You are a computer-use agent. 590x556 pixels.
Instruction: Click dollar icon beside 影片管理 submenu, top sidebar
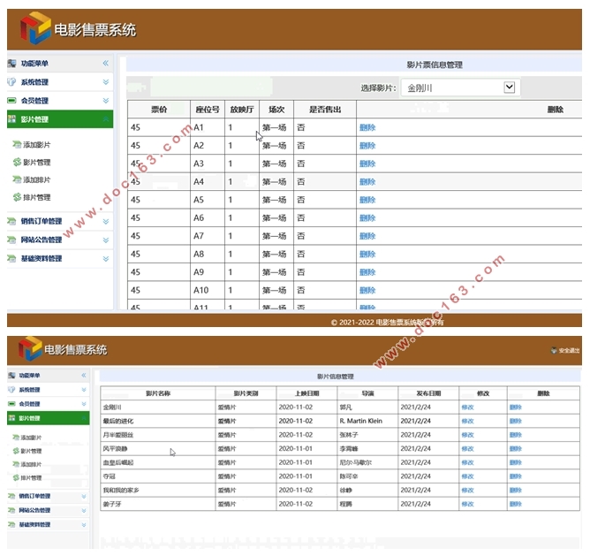click(x=17, y=162)
